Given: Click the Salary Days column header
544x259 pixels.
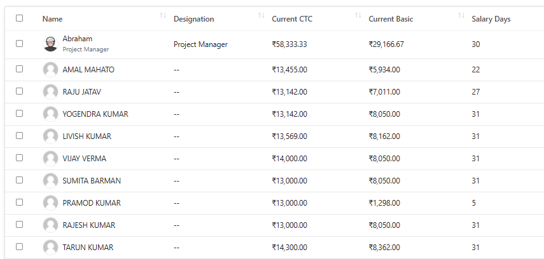Looking at the screenshot, I should pyautogui.click(x=491, y=19).
